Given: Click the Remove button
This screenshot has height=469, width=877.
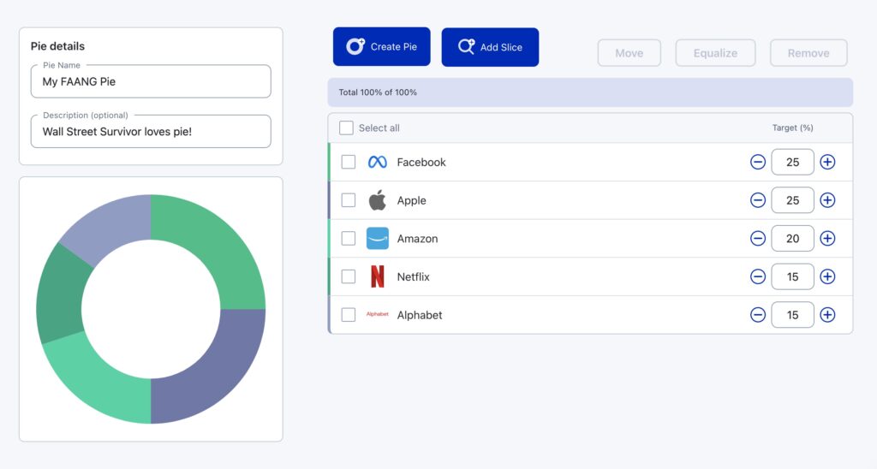Looking at the screenshot, I should (x=808, y=53).
